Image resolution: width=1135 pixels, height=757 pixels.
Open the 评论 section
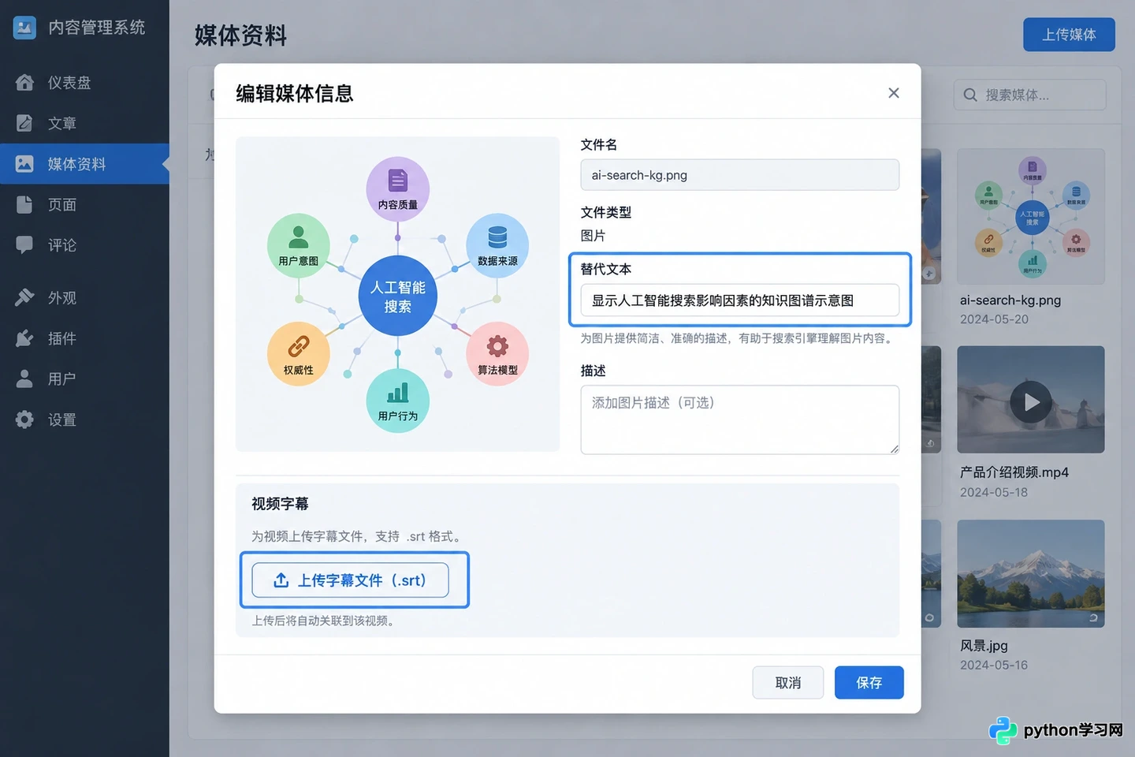click(x=84, y=245)
